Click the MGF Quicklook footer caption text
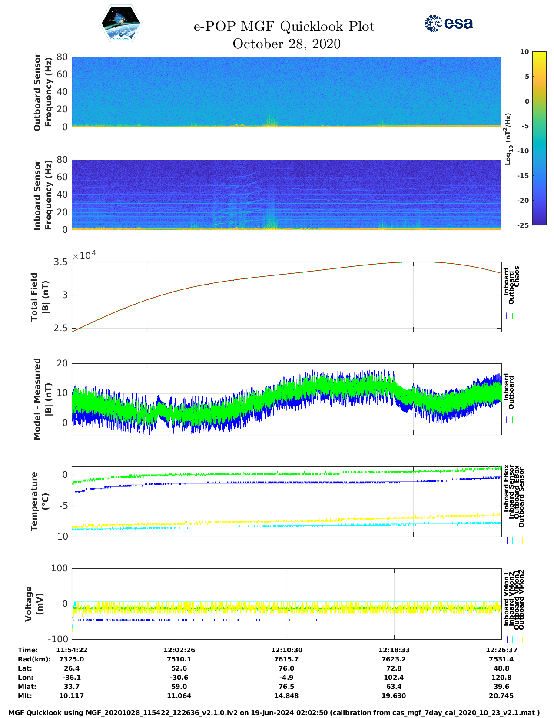 pos(274,712)
